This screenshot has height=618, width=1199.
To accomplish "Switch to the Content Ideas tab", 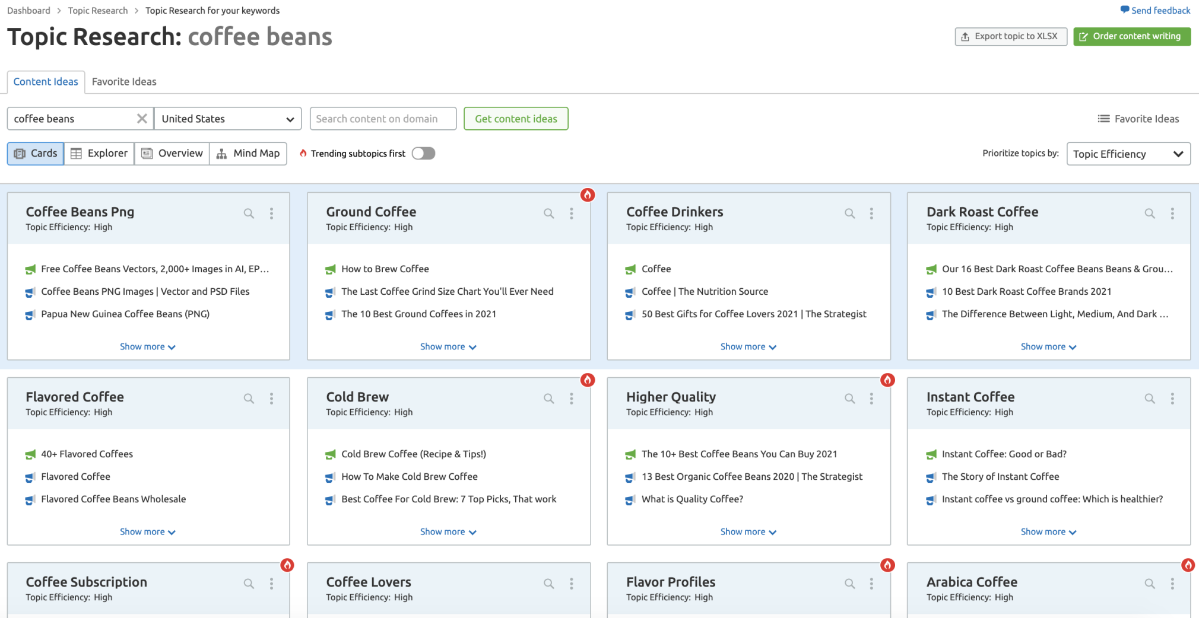I will (46, 82).
